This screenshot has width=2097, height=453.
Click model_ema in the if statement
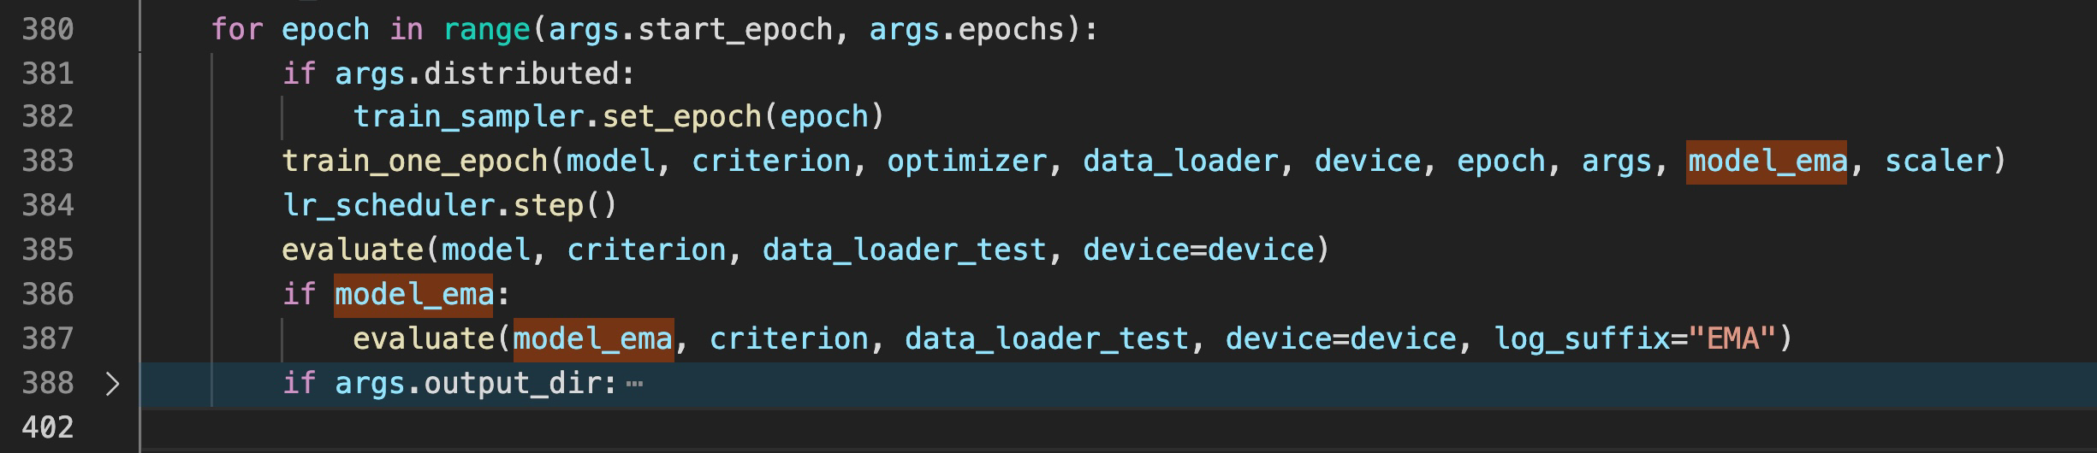[x=413, y=295]
